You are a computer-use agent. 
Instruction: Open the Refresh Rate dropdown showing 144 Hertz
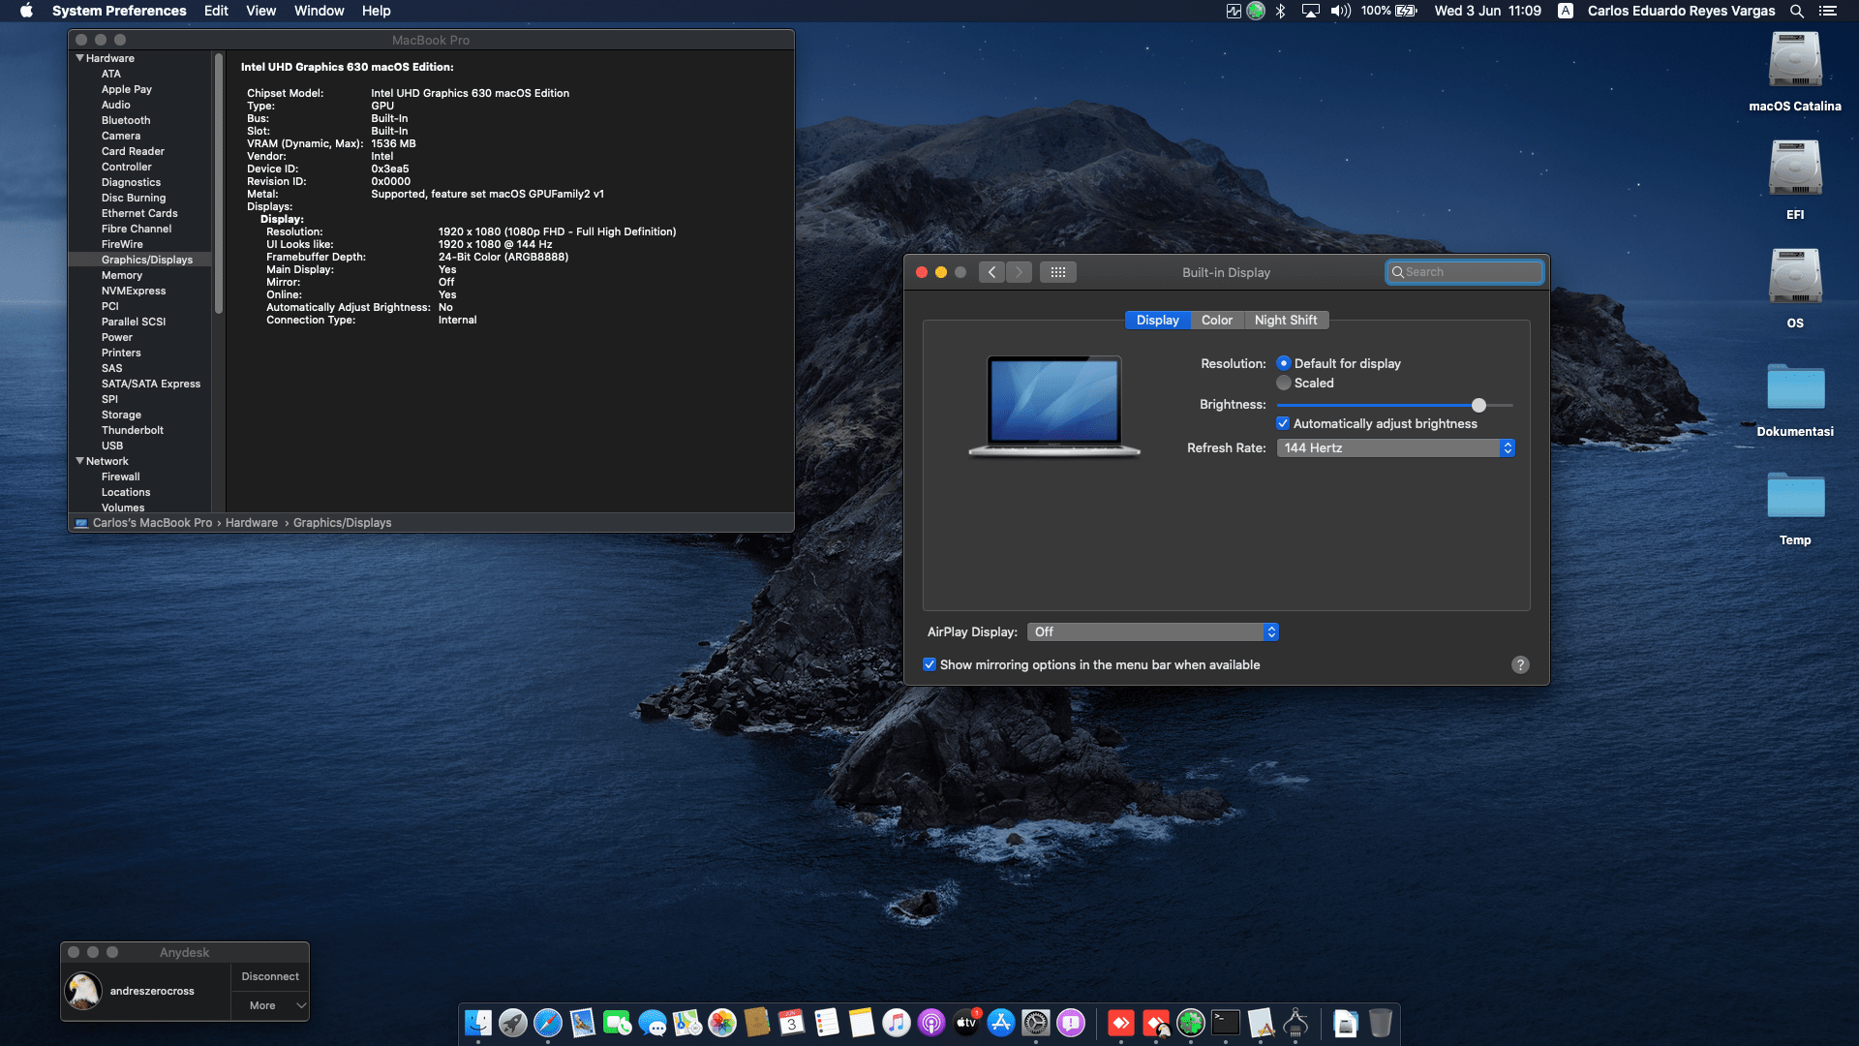pos(1395,447)
